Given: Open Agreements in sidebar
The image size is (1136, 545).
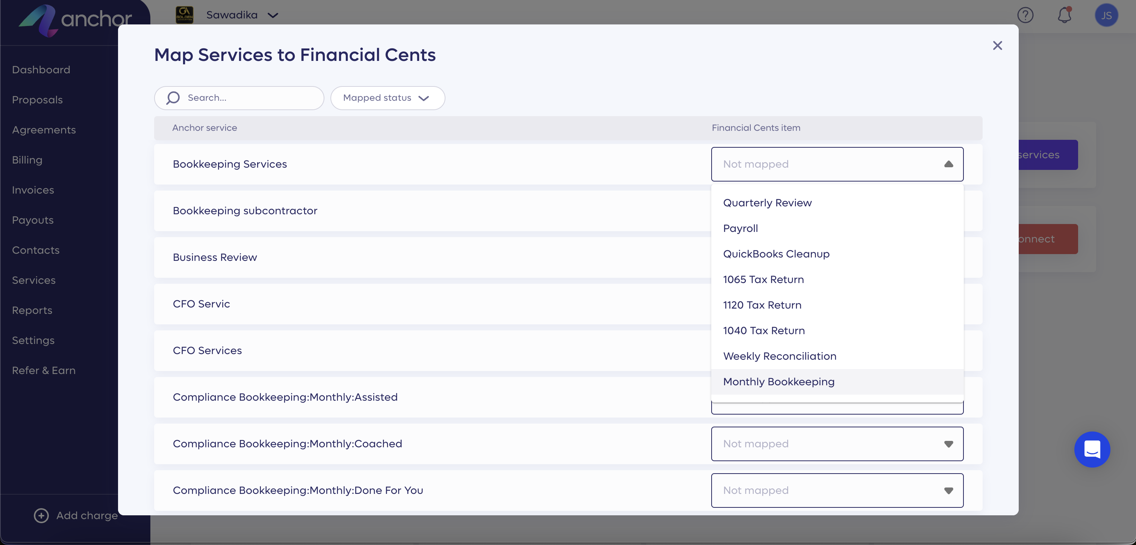Looking at the screenshot, I should tap(44, 130).
